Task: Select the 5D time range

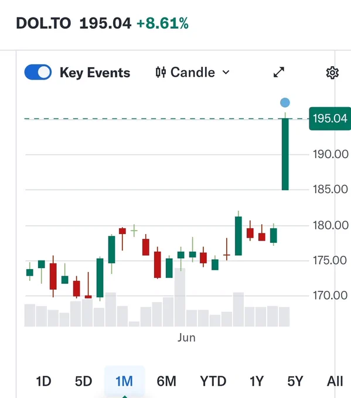Action: coord(83,381)
